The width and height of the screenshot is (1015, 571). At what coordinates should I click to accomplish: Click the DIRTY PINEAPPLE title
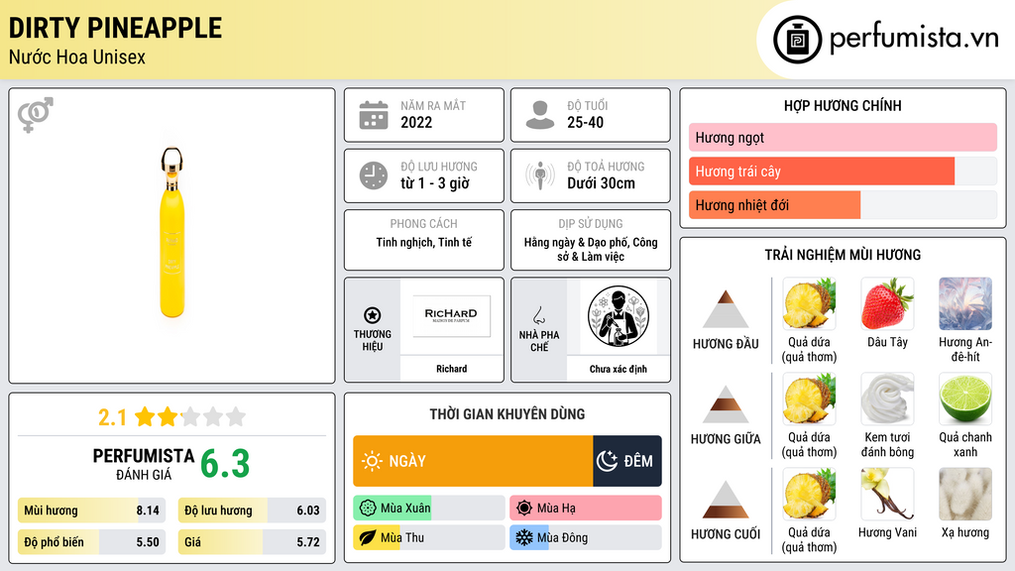pyautogui.click(x=115, y=28)
